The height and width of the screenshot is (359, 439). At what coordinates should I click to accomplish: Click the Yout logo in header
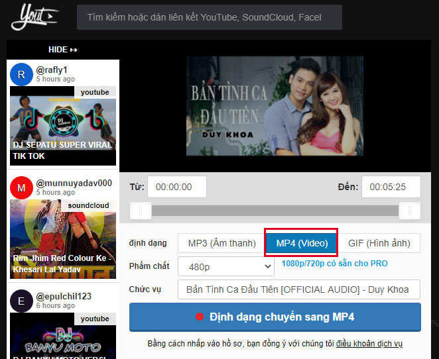34,17
